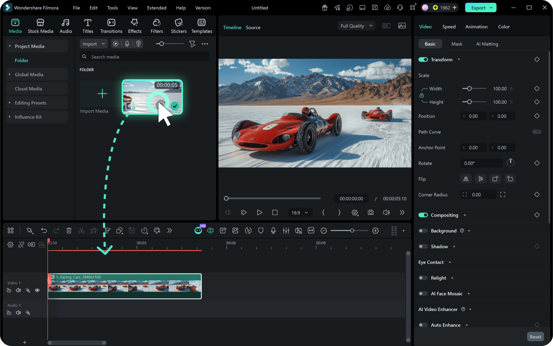The image size is (553, 346).
Task: Mute the Audio 1 track
Action: click(x=18, y=313)
